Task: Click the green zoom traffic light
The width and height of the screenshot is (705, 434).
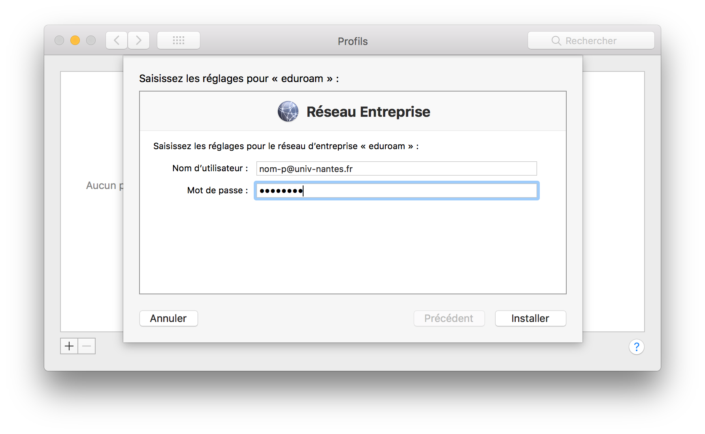Action: point(91,40)
